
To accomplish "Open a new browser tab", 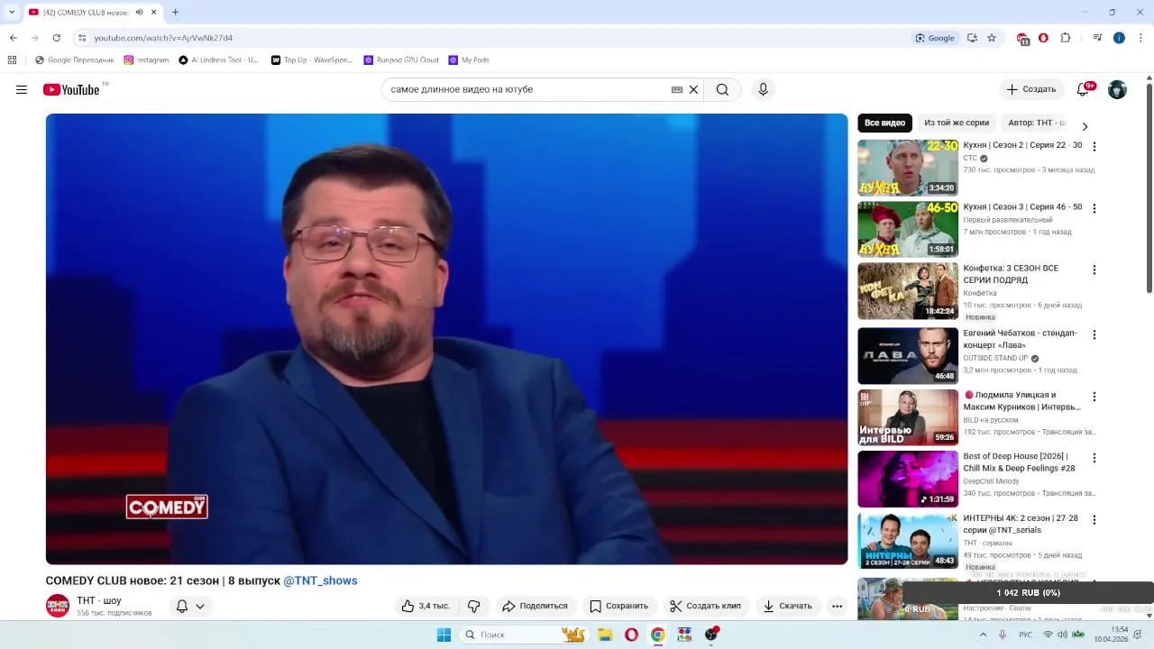I will [x=175, y=12].
